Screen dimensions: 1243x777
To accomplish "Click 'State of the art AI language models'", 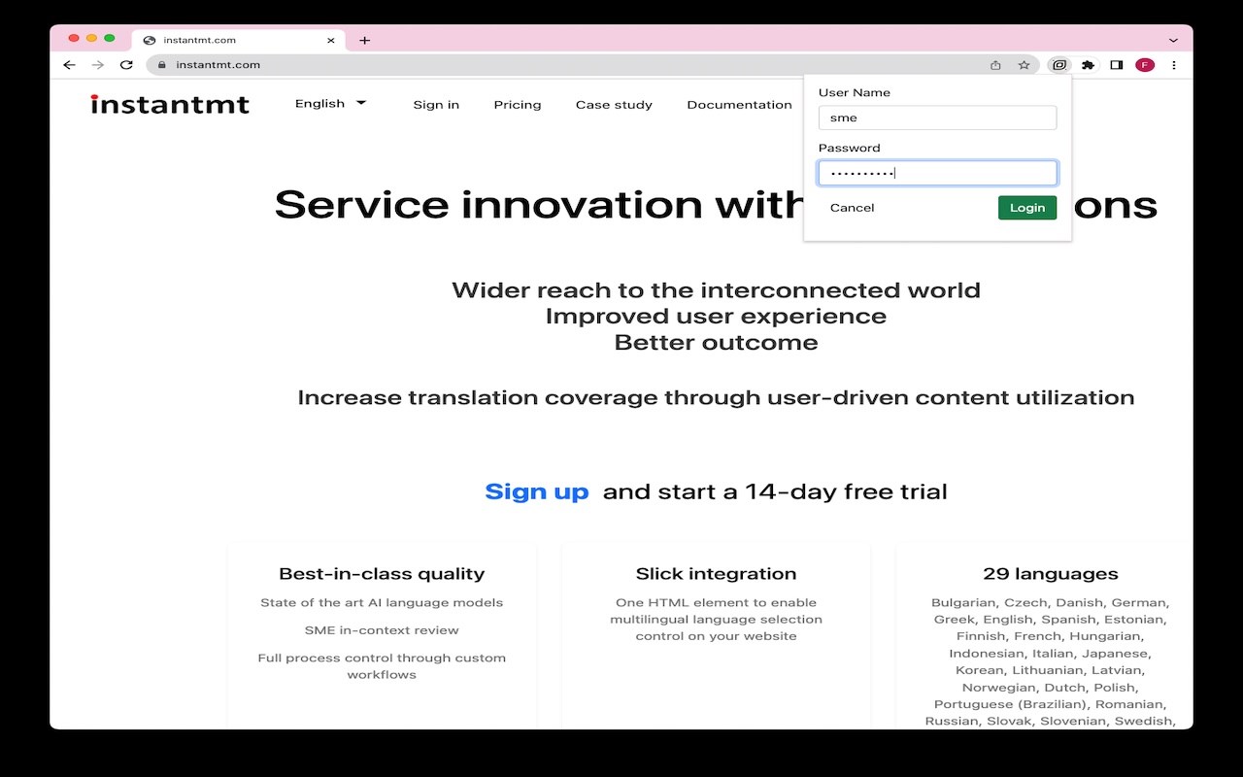I will [x=382, y=602].
